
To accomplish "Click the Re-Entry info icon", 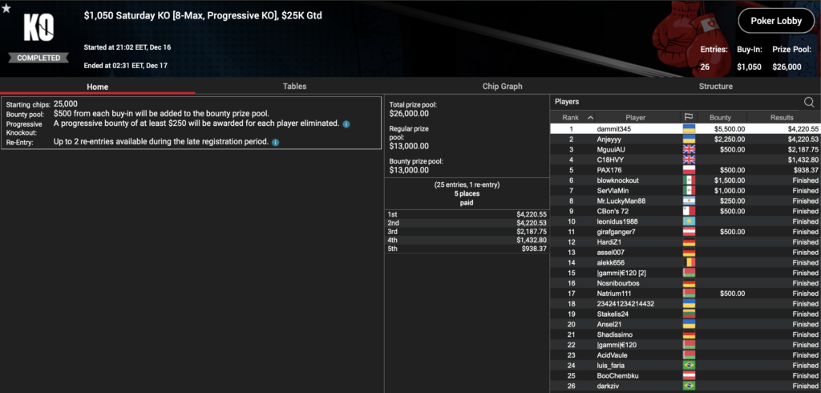I will click(x=275, y=142).
